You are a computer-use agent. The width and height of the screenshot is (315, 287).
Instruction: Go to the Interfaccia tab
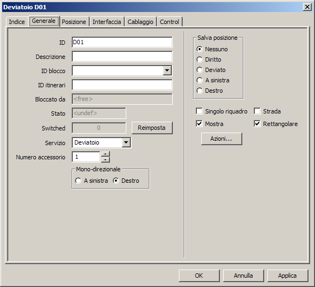click(107, 22)
